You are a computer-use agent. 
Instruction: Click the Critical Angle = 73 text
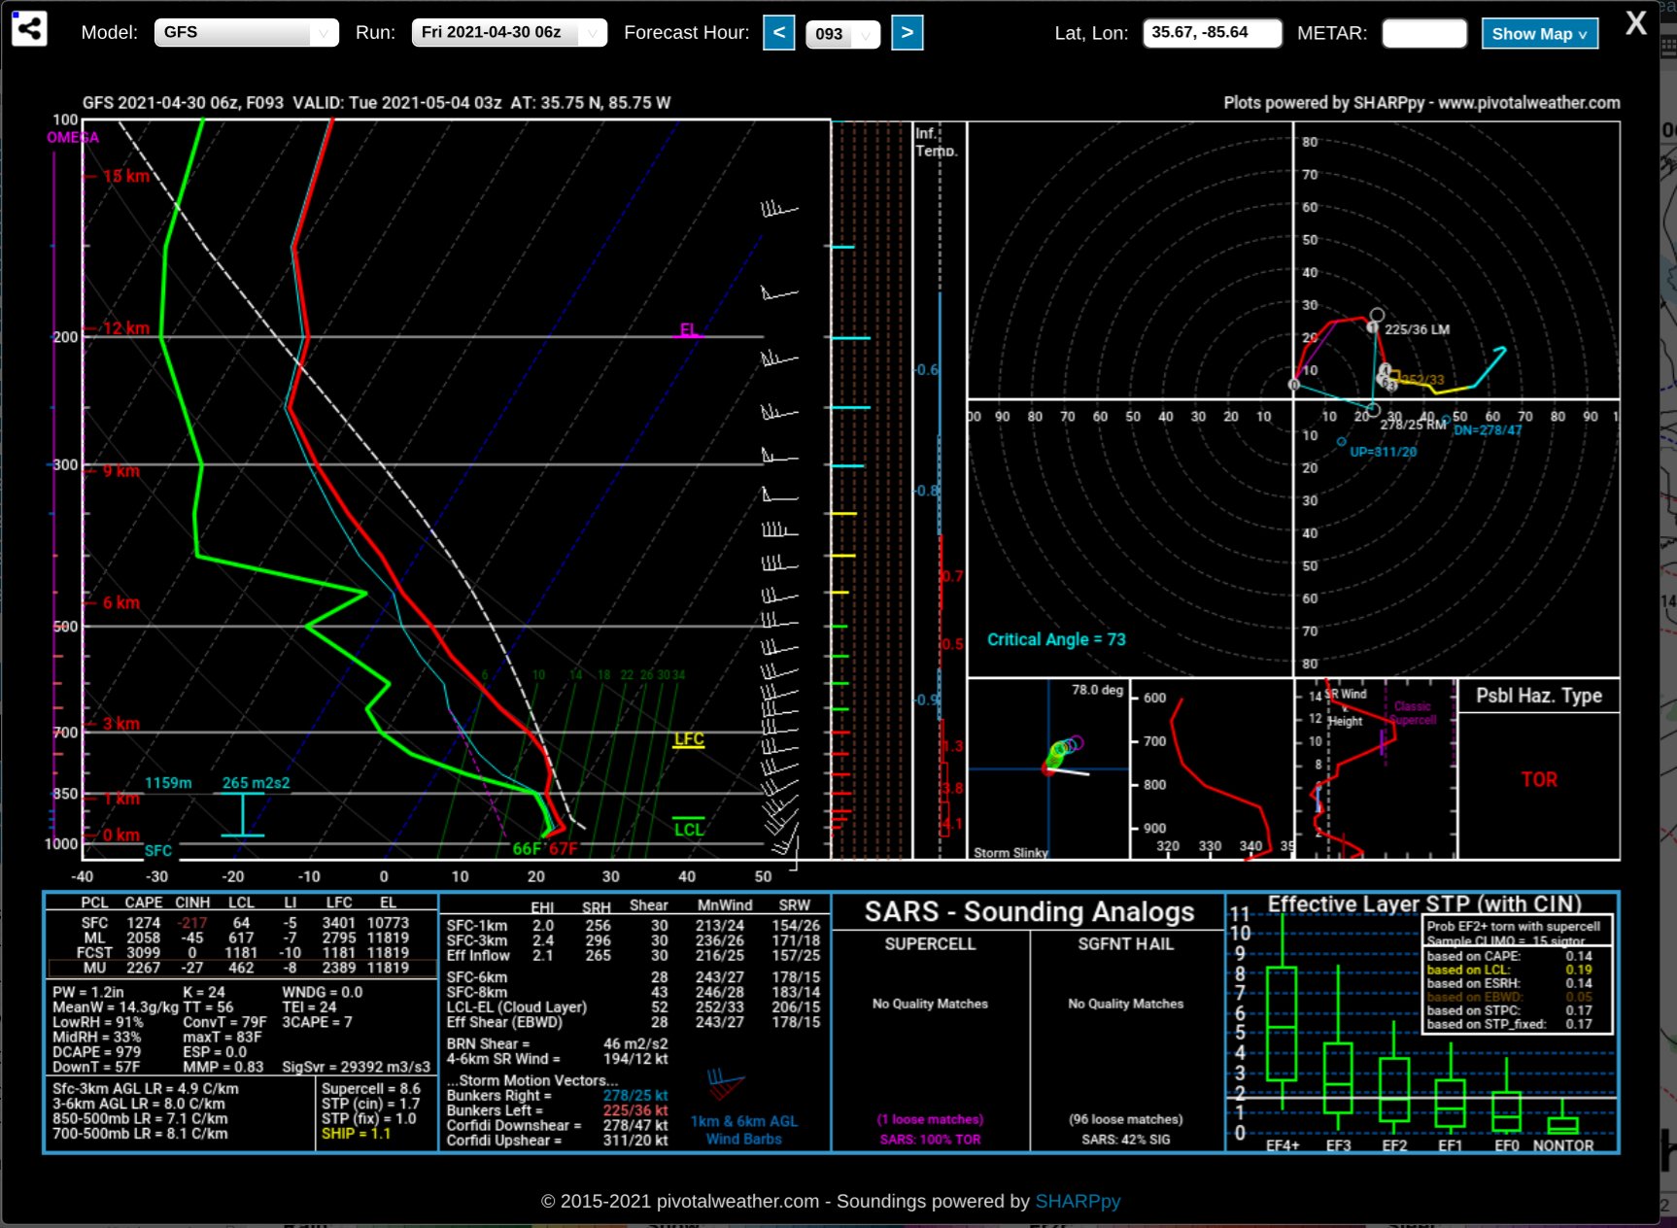click(1056, 639)
